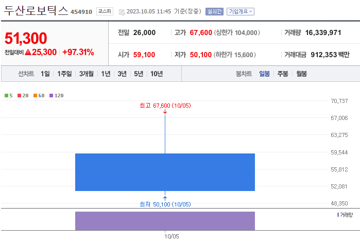Select the 3개월 line chart tab

(87, 74)
